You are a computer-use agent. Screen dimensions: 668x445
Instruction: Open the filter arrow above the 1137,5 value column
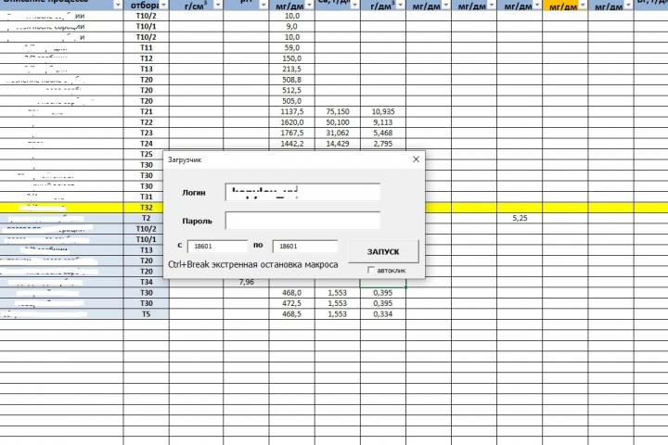pyautogui.click(x=309, y=6)
